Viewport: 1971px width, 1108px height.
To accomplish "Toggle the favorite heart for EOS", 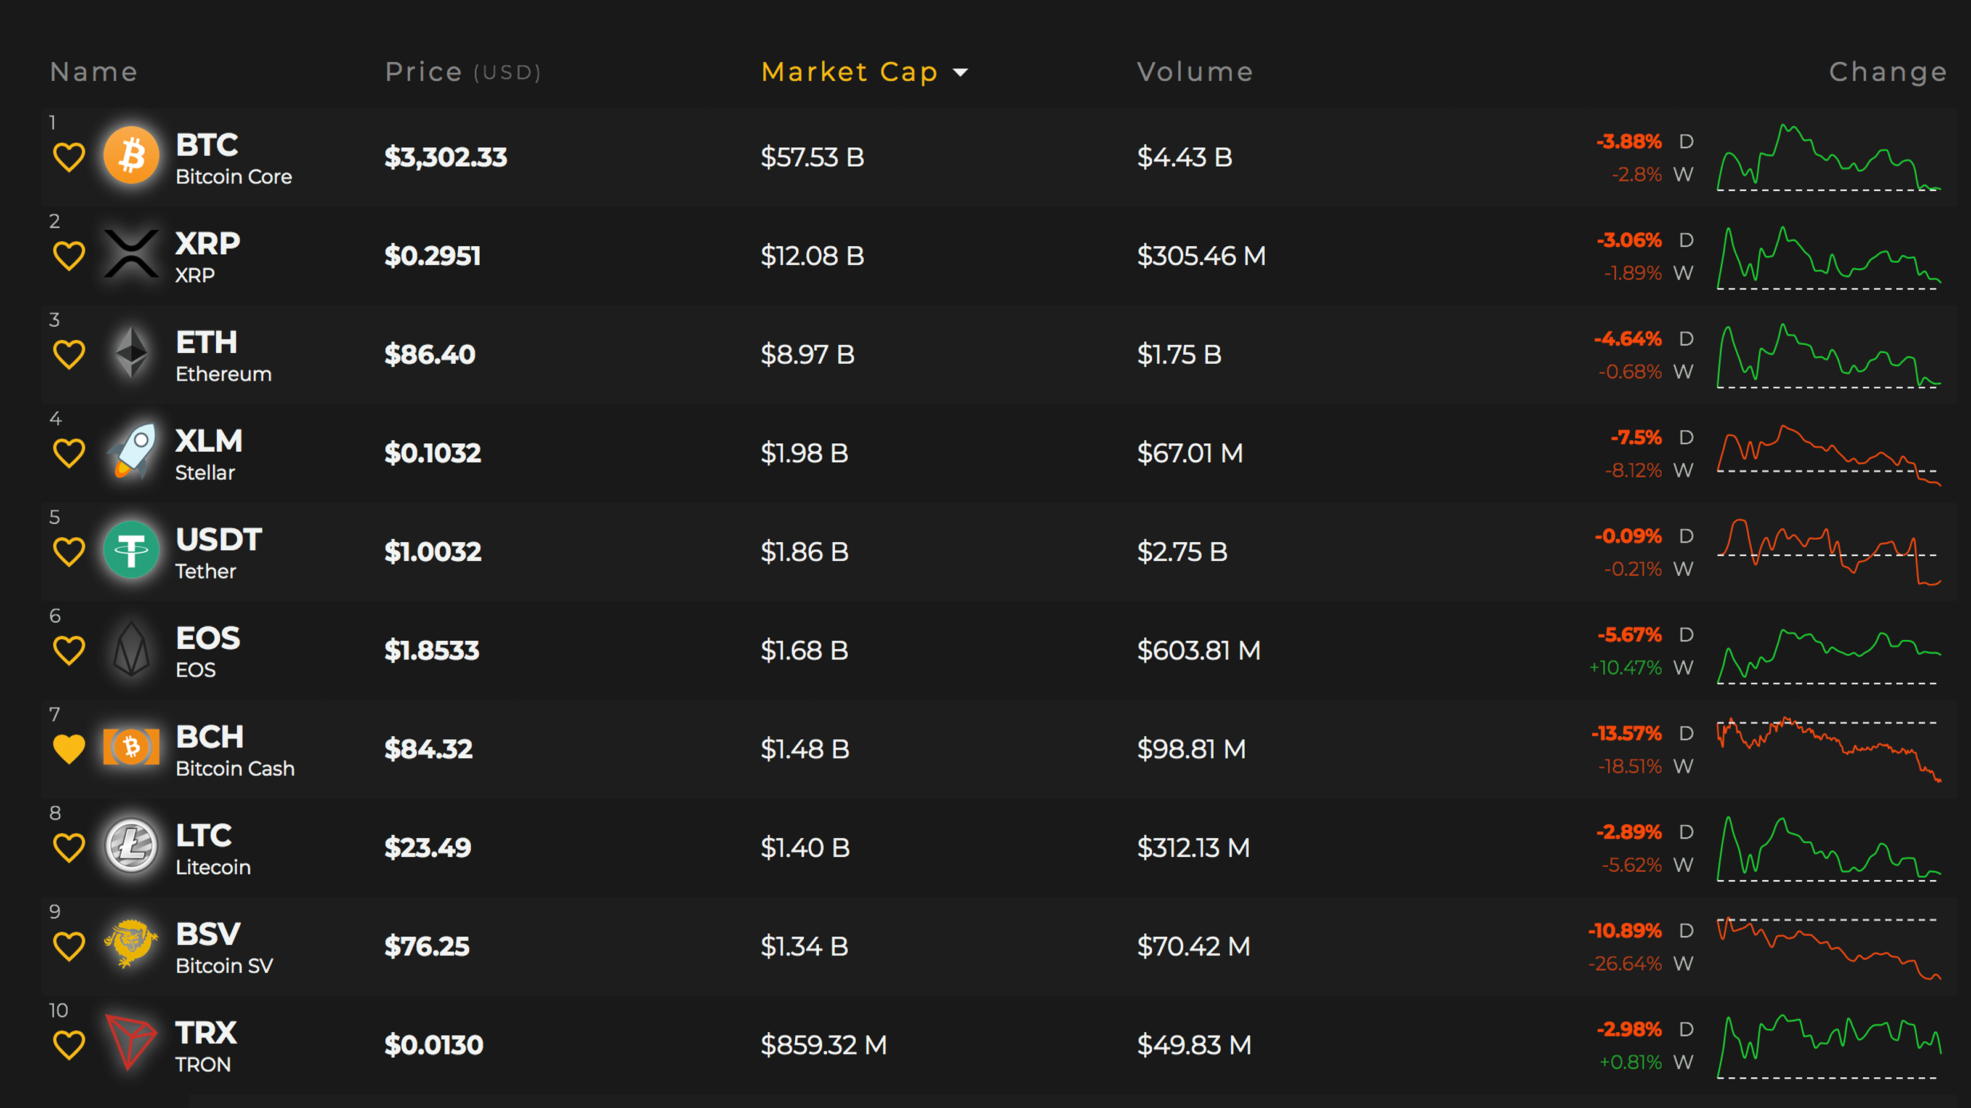I will tap(69, 651).
